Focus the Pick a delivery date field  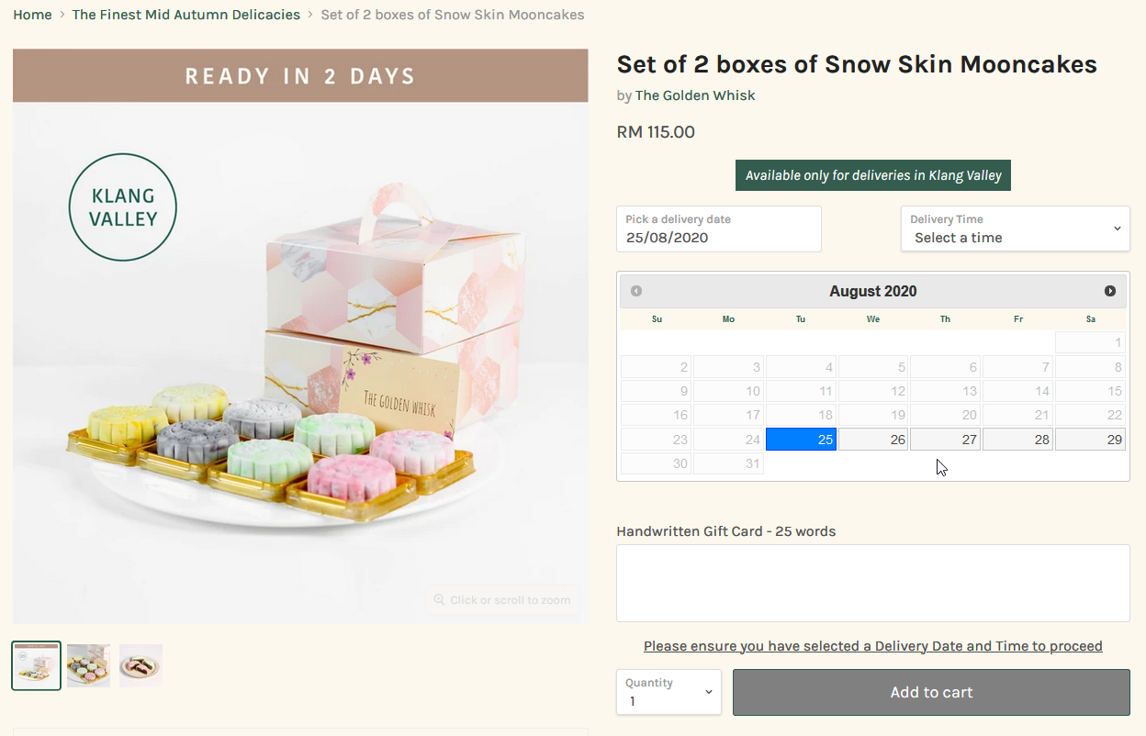tap(719, 229)
